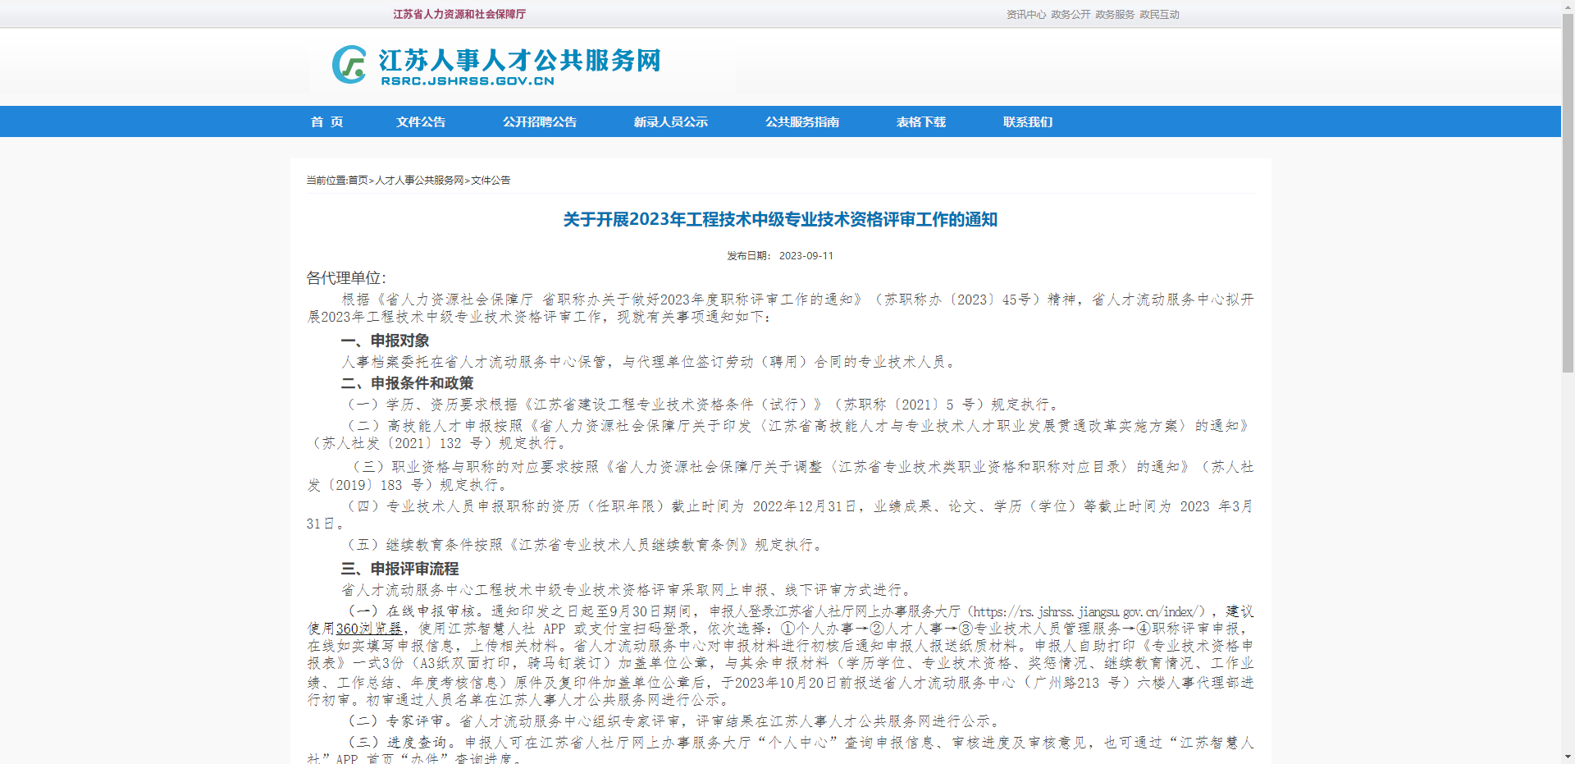The image size is (1575, 764).
Task: Open the 政务公开 top link
Action: coord(1071,15)
